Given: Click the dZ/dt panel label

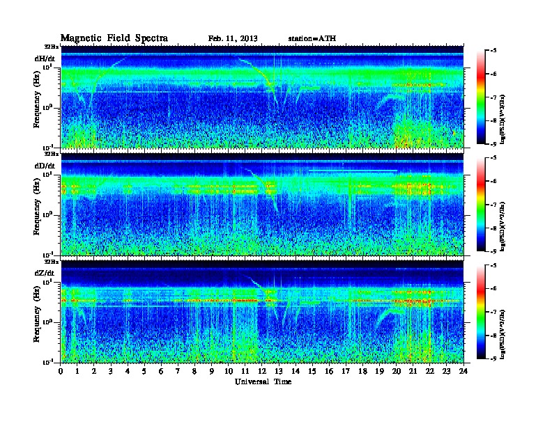Looking at the screenshot, I should (x=45, y=273).
